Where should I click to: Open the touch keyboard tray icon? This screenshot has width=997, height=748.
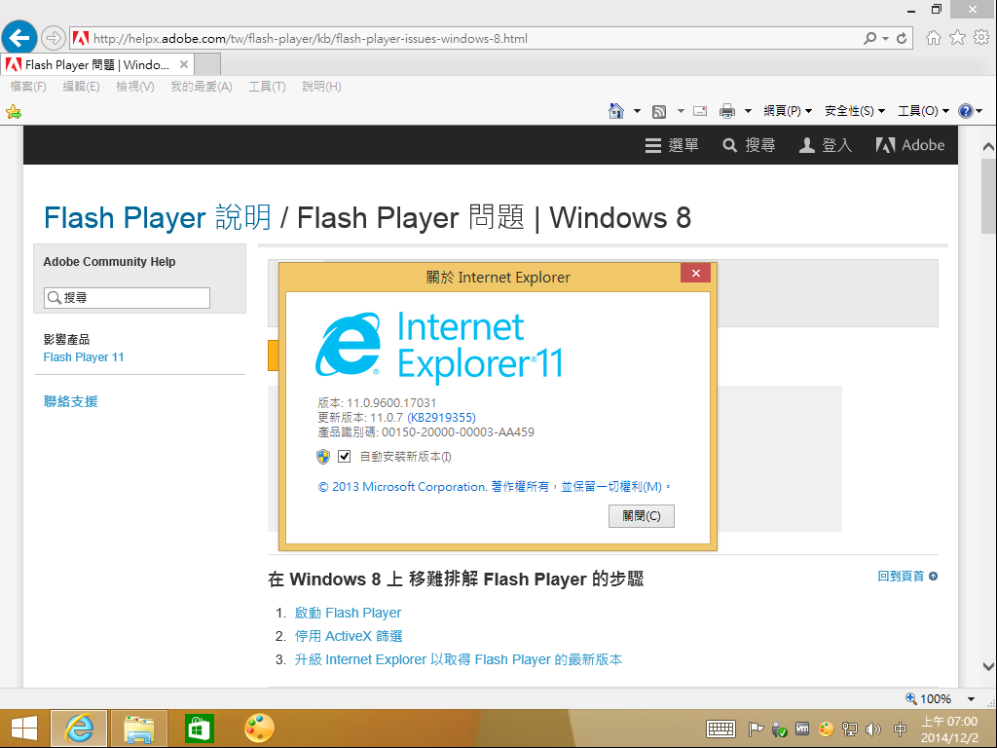tap(720, 729)
